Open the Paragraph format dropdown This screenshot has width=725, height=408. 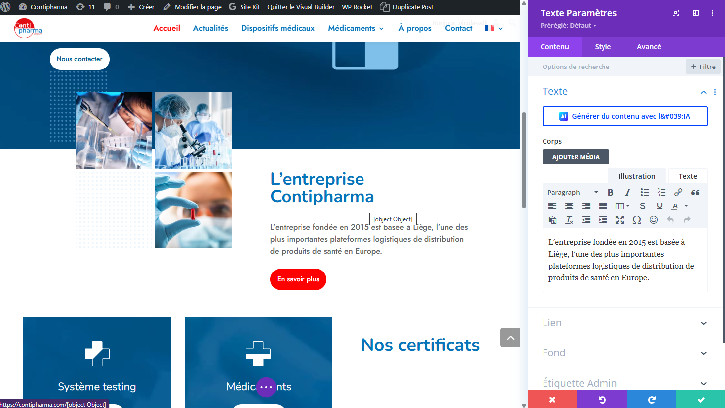(572, 192)
